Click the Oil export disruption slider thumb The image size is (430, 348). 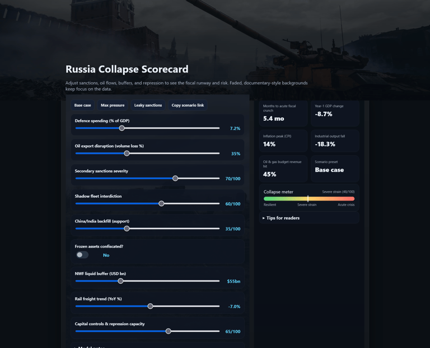(x=127, y=153)
